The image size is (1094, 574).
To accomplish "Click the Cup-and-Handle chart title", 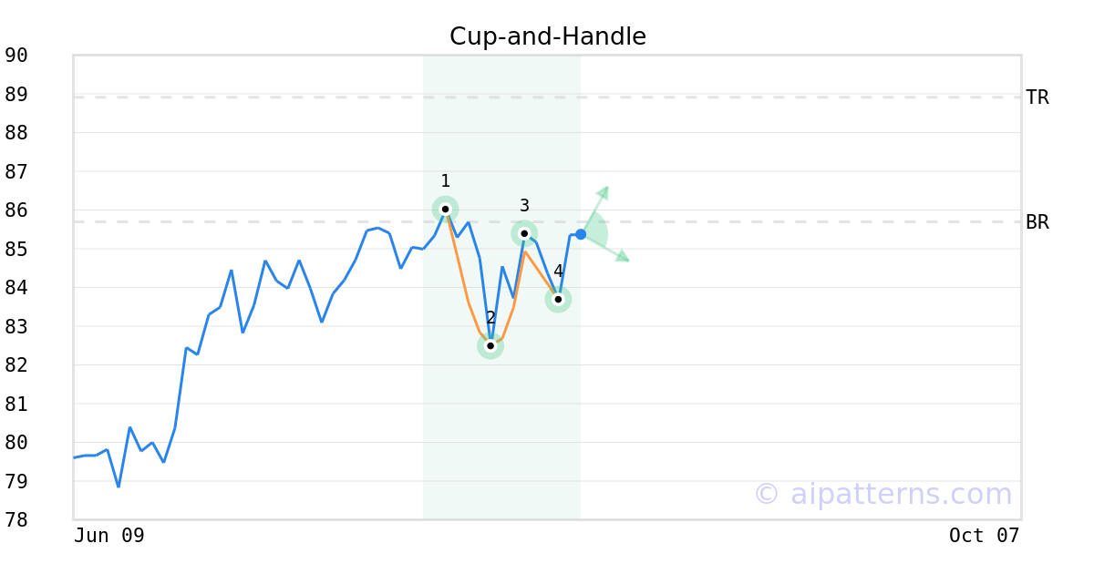I will point(548,36).
